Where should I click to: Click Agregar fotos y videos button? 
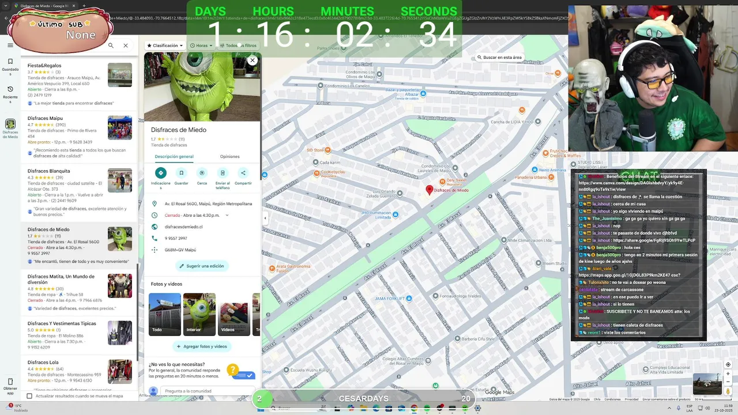tap(202, 346)
